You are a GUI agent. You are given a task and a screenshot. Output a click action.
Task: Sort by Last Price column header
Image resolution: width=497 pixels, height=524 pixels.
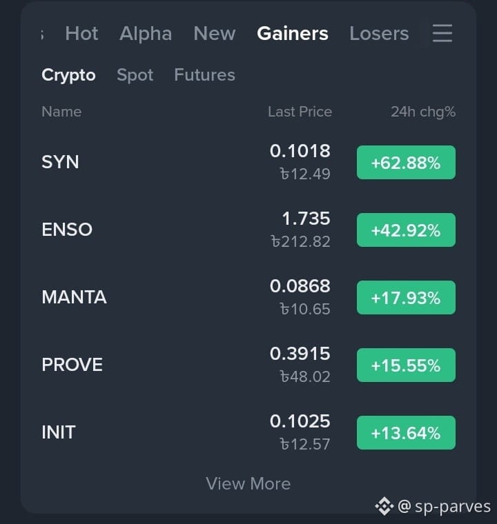coord(300,112)
